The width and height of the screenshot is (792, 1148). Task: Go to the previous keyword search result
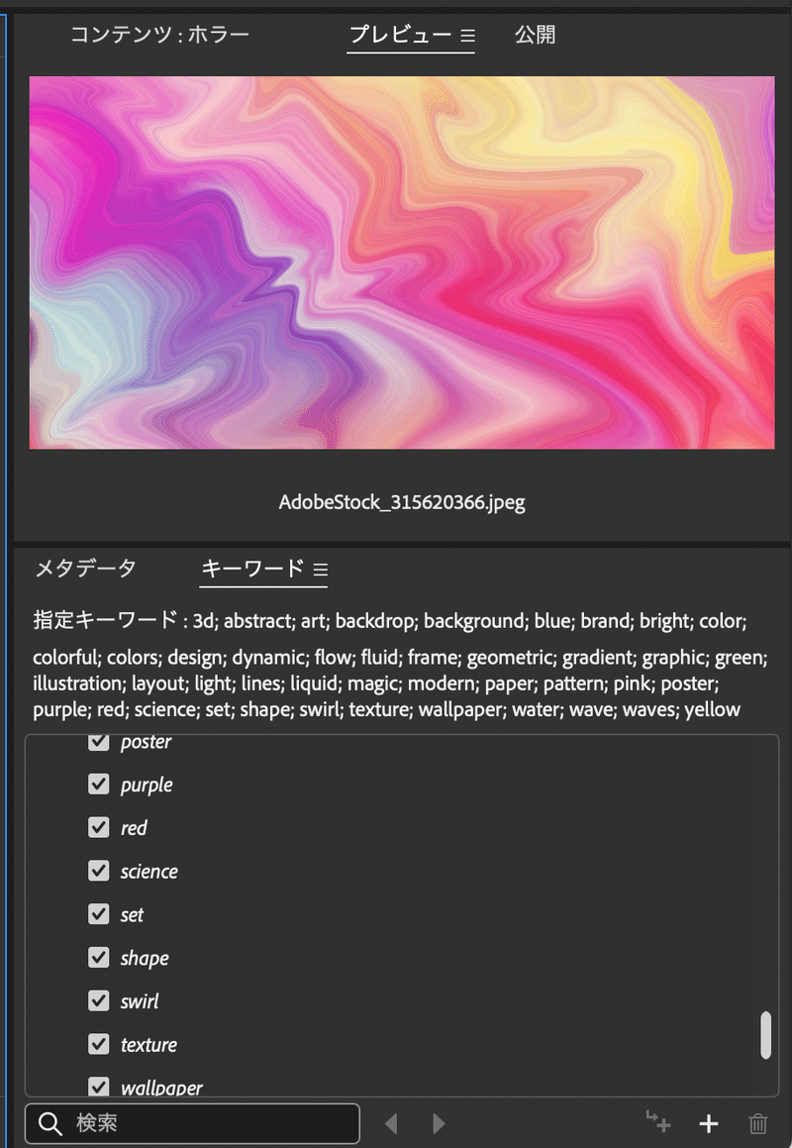[x=392, y=1123]
